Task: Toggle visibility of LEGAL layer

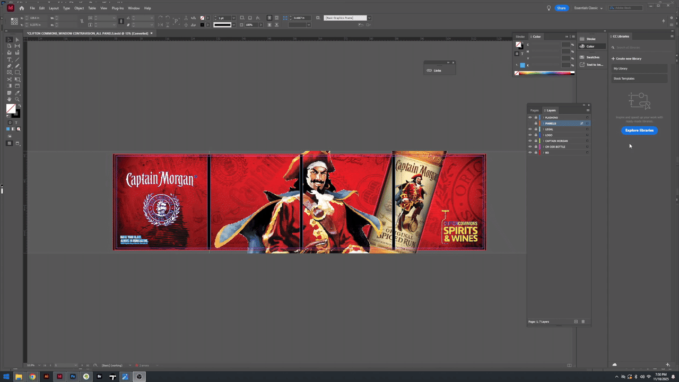Action: pyautogui.click(x=530, y=129)
